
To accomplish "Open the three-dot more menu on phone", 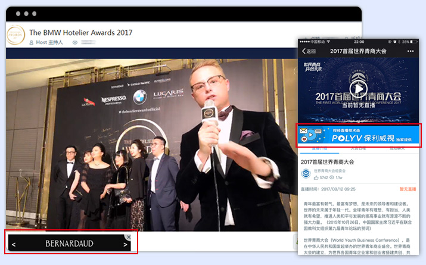I will pos(410,51).
